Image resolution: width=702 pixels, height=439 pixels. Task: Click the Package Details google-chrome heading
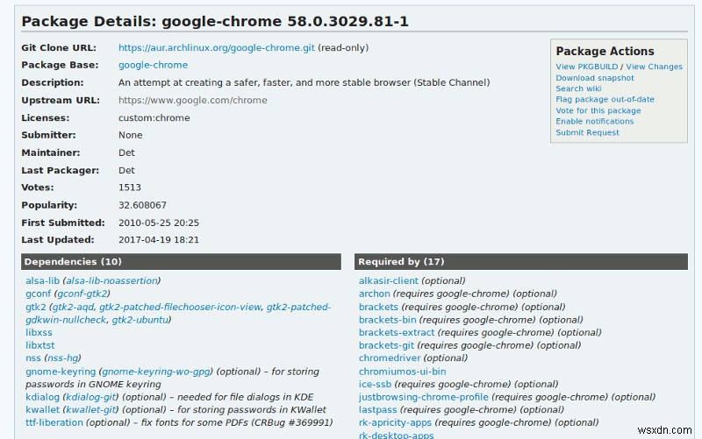[215, 21]
